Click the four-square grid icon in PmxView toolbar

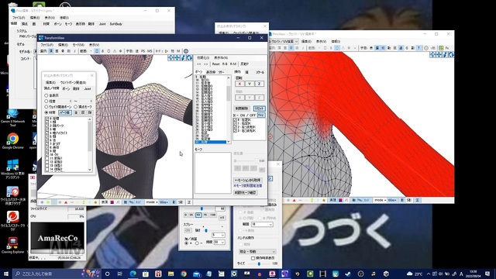click(x=441, y=48)
